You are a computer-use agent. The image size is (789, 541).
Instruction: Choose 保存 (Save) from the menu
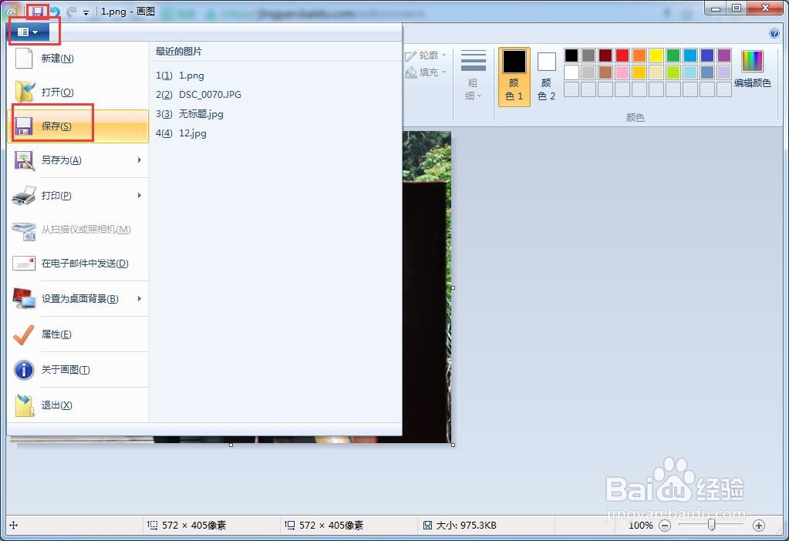pos(57,125)
